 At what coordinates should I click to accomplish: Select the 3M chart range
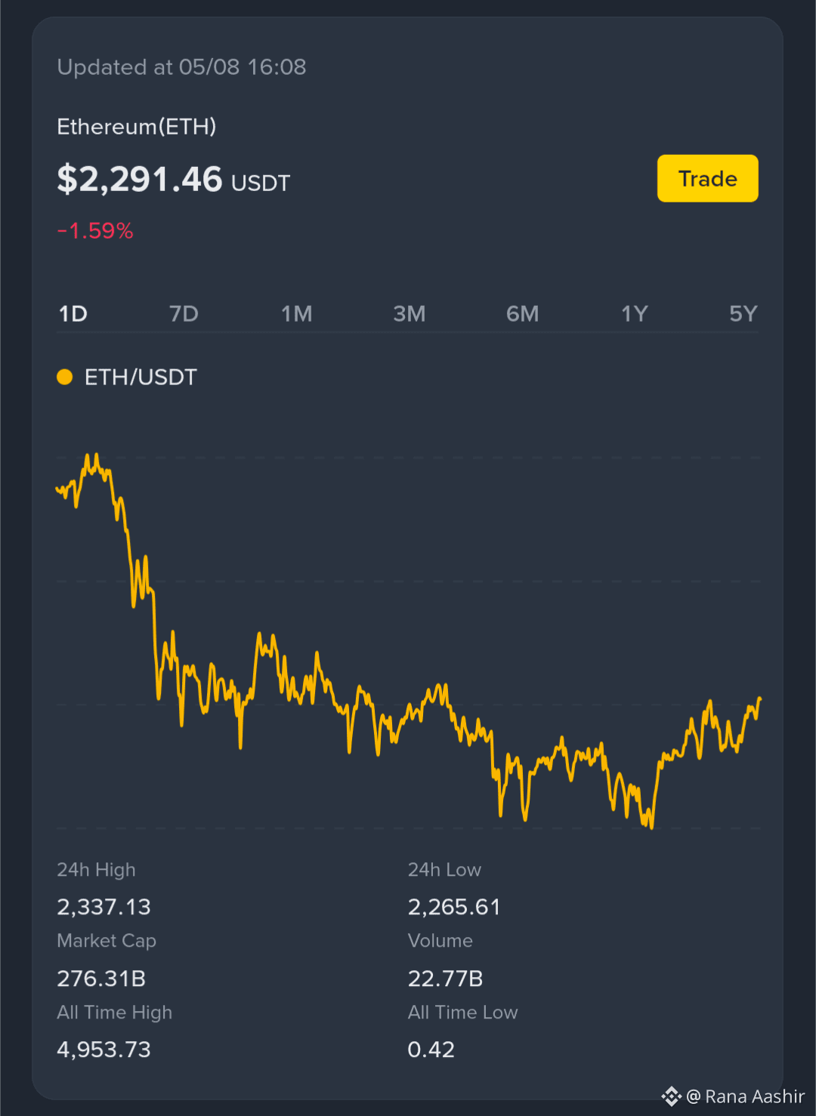click(x=409, y=314)
